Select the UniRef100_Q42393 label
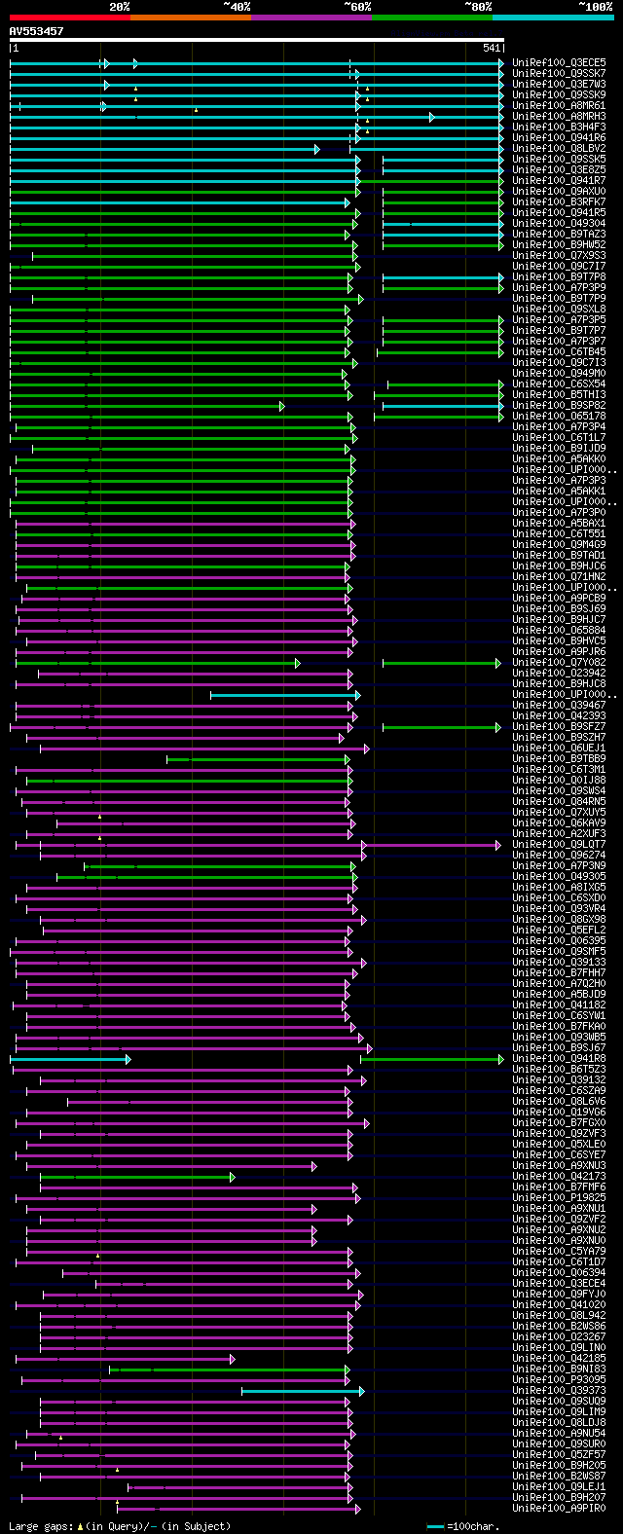 (559, 716)
